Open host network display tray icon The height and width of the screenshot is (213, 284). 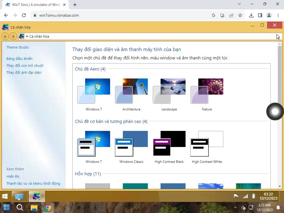[x=251, y=207]
